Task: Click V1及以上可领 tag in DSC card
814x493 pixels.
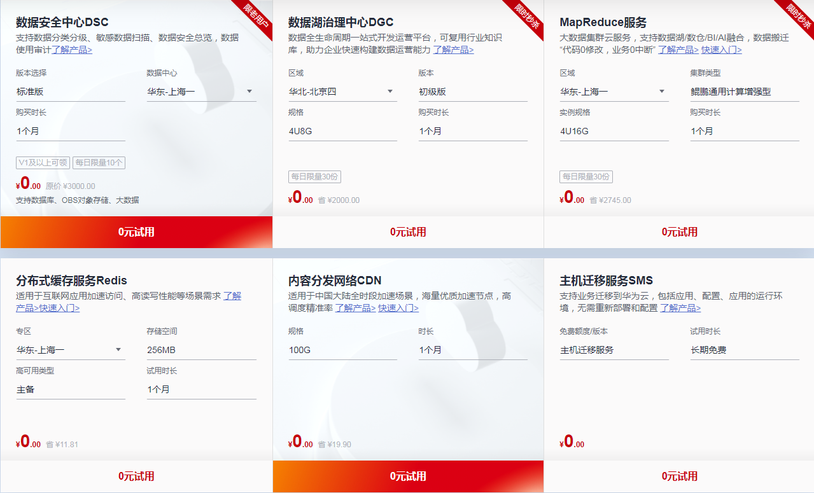Action: click(43, 163)
